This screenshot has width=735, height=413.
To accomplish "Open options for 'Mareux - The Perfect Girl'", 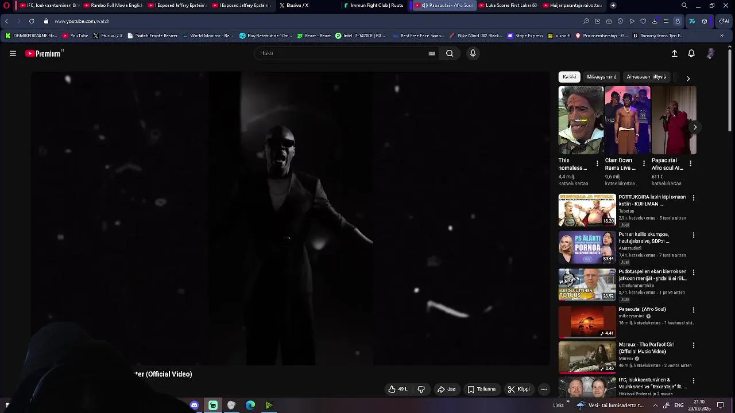I will click(x=693, y=345).
